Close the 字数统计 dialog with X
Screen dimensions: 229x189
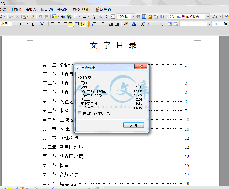(141, 67)
